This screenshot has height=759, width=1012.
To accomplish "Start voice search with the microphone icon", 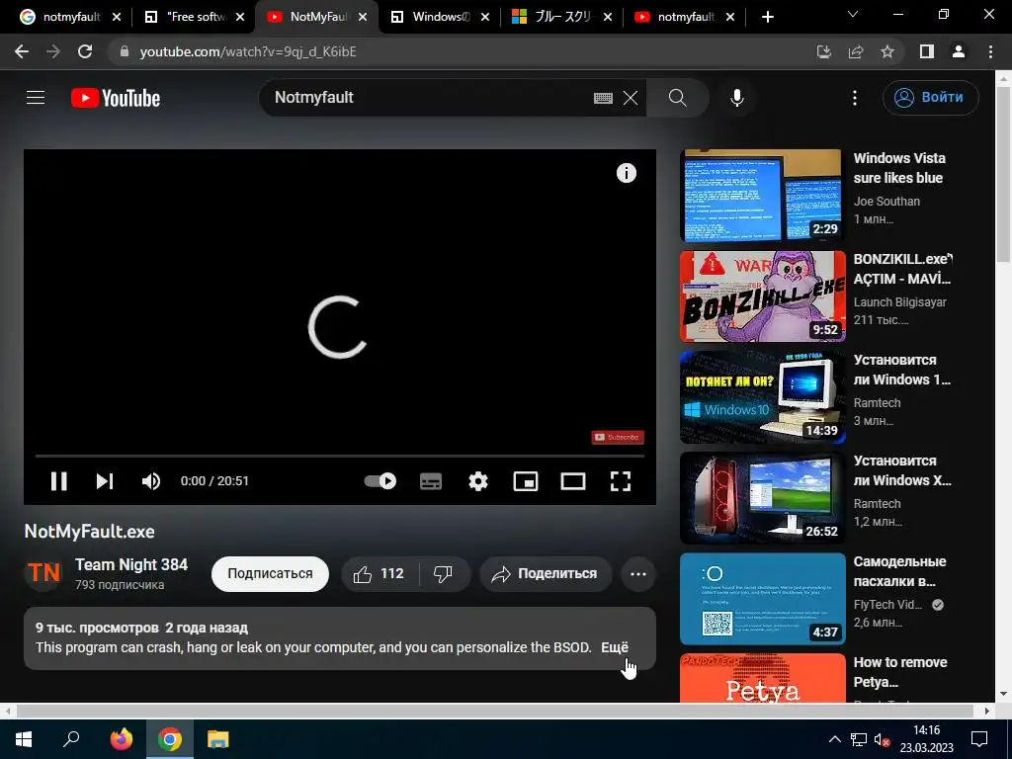I will click(x=737, y=98).
